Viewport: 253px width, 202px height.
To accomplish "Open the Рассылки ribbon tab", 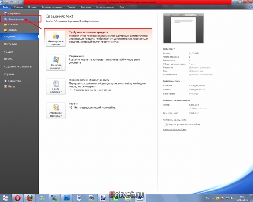I will [86, 7].
